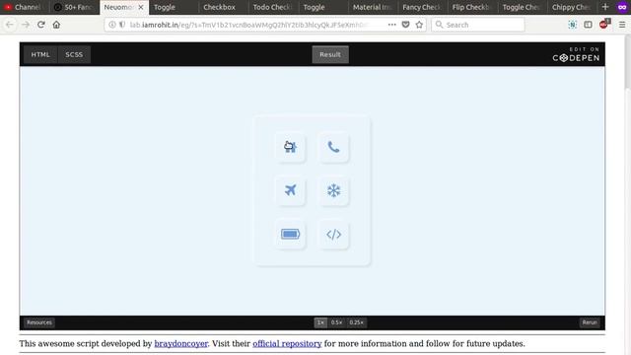Toggle the phone icon checkbox
631x355 pixels.
click(333, 147)
